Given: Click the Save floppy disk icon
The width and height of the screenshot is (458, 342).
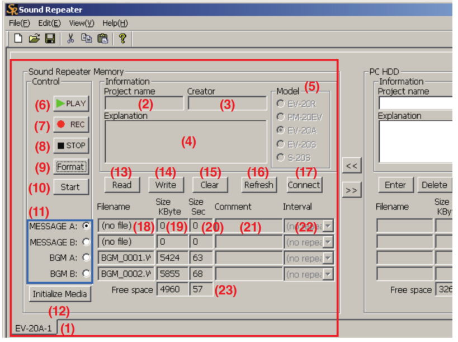Looking at the screenshot, I should coord(50,38).
